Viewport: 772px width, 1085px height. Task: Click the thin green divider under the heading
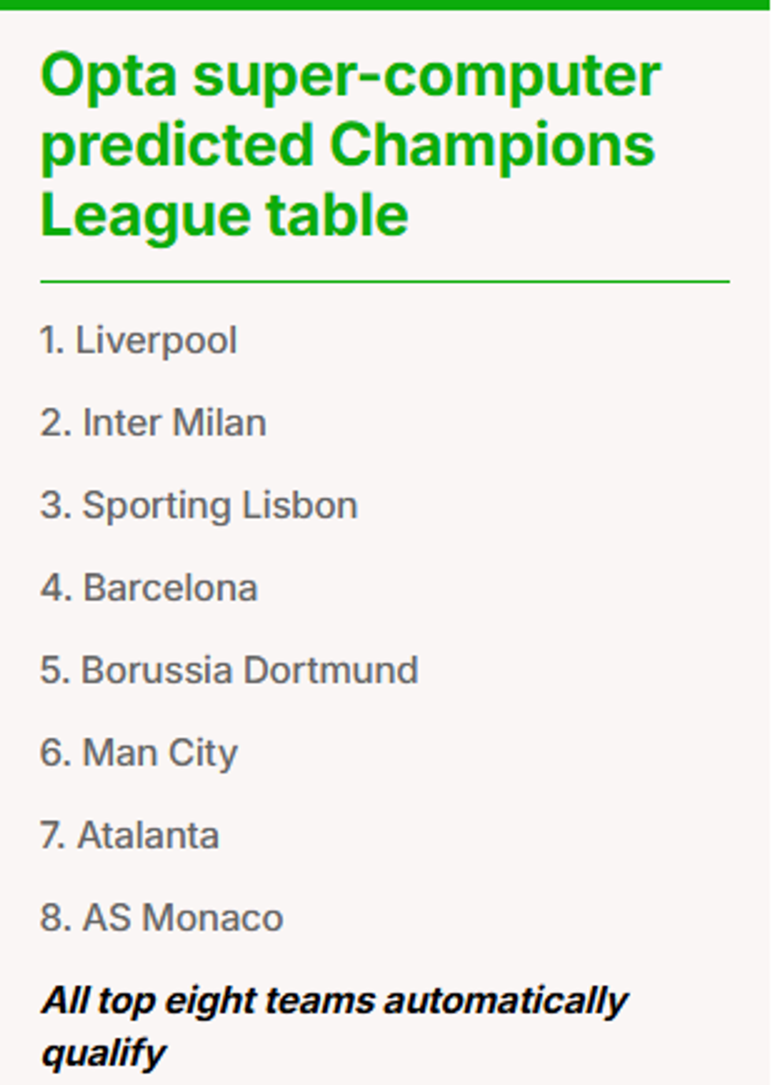coord(384,281)
